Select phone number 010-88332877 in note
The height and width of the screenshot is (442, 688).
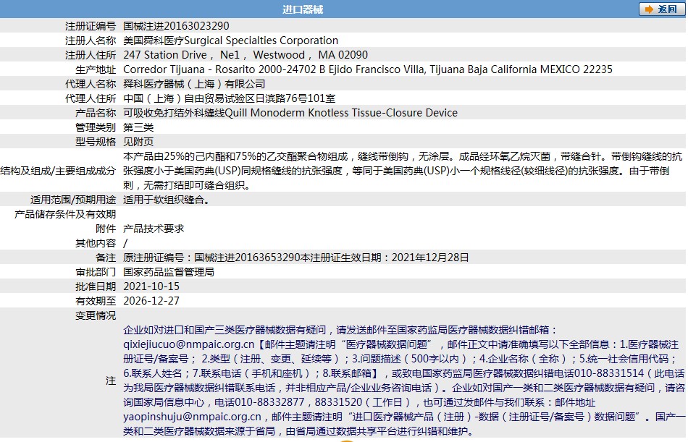269,402
